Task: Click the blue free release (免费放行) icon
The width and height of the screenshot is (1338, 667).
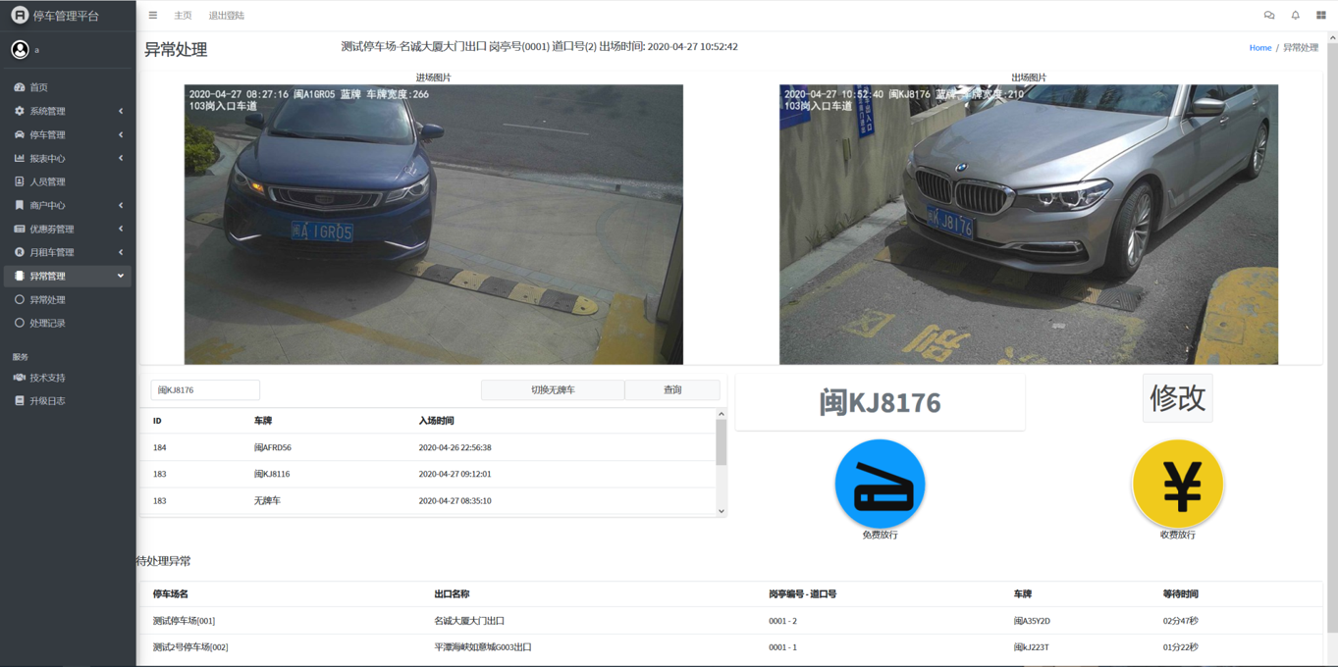Action: (x=880, y=484)
